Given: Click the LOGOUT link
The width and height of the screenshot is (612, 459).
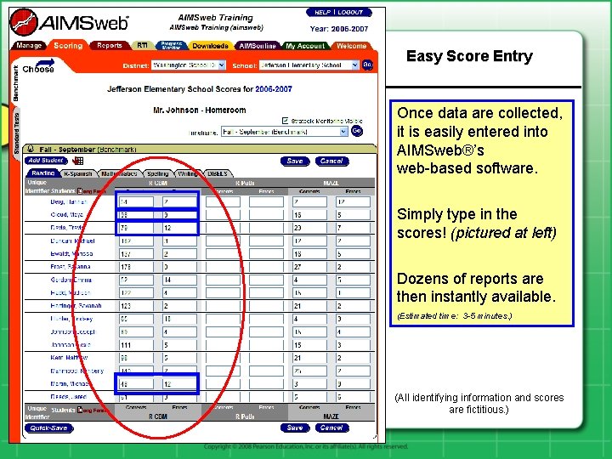Looking at the screenshot, I should coord(350,12).
